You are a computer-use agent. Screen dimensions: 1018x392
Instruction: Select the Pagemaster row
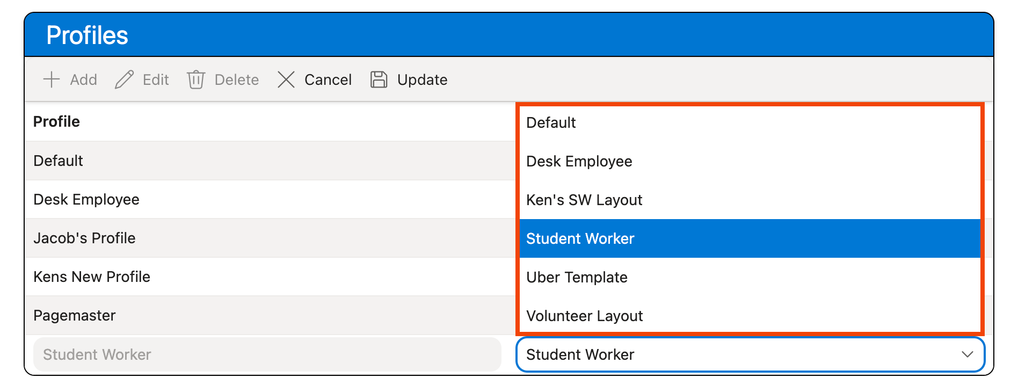point(75,315)
